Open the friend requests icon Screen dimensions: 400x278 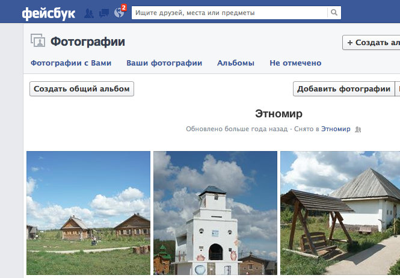click(x=89, y=13)
